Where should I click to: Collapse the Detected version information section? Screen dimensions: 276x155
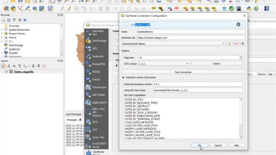(123, 77)
